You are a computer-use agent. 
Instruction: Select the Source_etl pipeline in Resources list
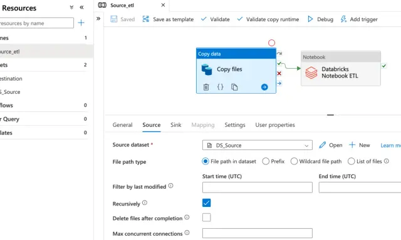point(46,51)
